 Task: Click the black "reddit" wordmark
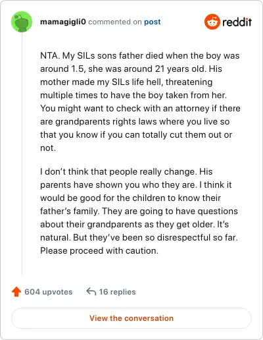tap(237, 22)
